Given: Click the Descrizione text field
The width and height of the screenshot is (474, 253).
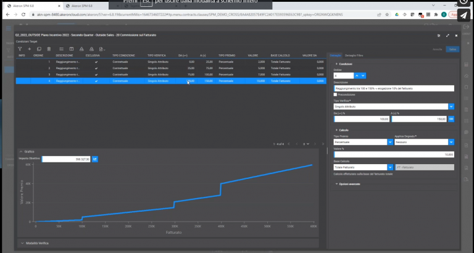Looking at the screenshot, I should pyautogui.click(x=394, y=88).
